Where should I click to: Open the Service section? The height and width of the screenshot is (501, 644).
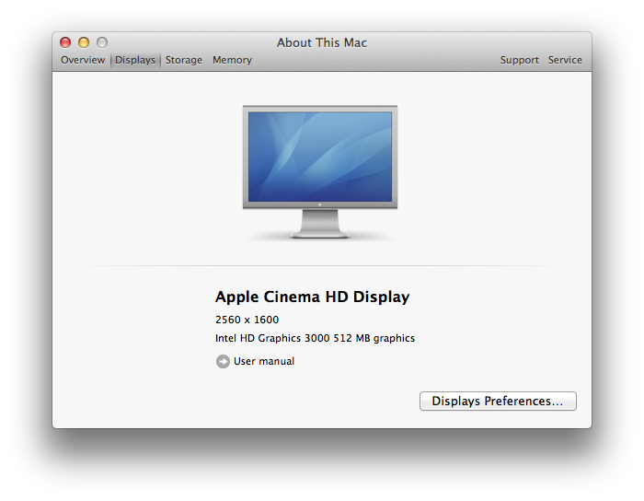click(x=565, y=60)
